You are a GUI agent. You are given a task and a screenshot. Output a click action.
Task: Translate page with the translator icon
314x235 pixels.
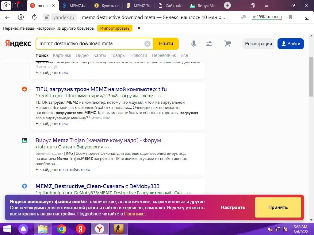tap(243, 17)
